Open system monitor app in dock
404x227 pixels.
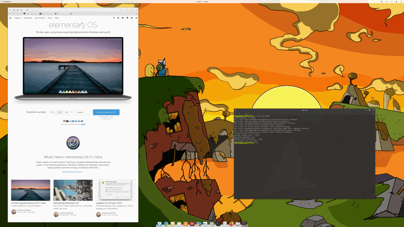(244, 224)
